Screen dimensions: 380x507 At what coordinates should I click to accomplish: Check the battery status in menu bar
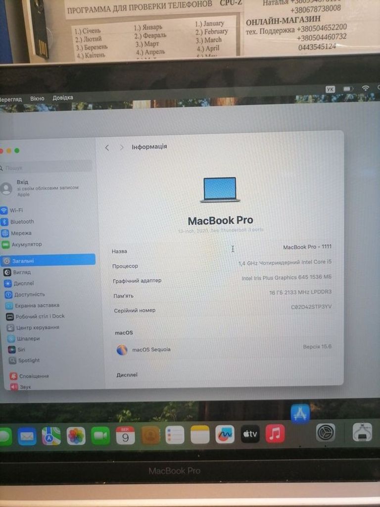pyautogui.click(x=348, y=89)
